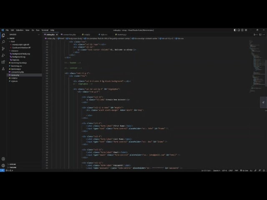Switch to the bootstrap.js editor tab

coord(121,35)
